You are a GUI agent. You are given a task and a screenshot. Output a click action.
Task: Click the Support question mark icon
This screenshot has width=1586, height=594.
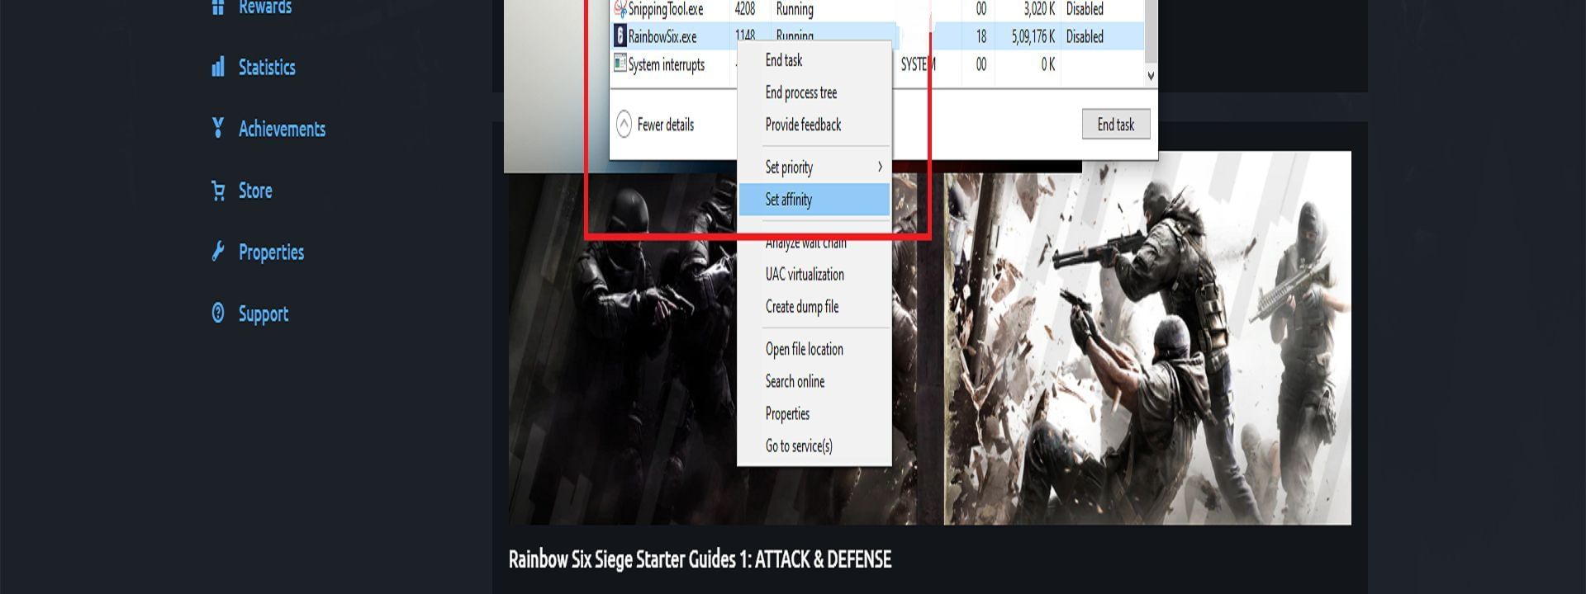(x=218, y=313)
